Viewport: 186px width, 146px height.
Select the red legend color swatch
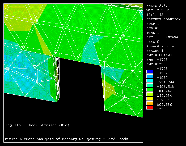point(150,108)
